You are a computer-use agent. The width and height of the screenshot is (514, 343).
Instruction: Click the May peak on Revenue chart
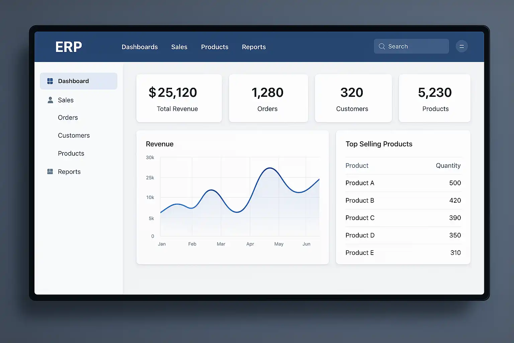(270, 168)
